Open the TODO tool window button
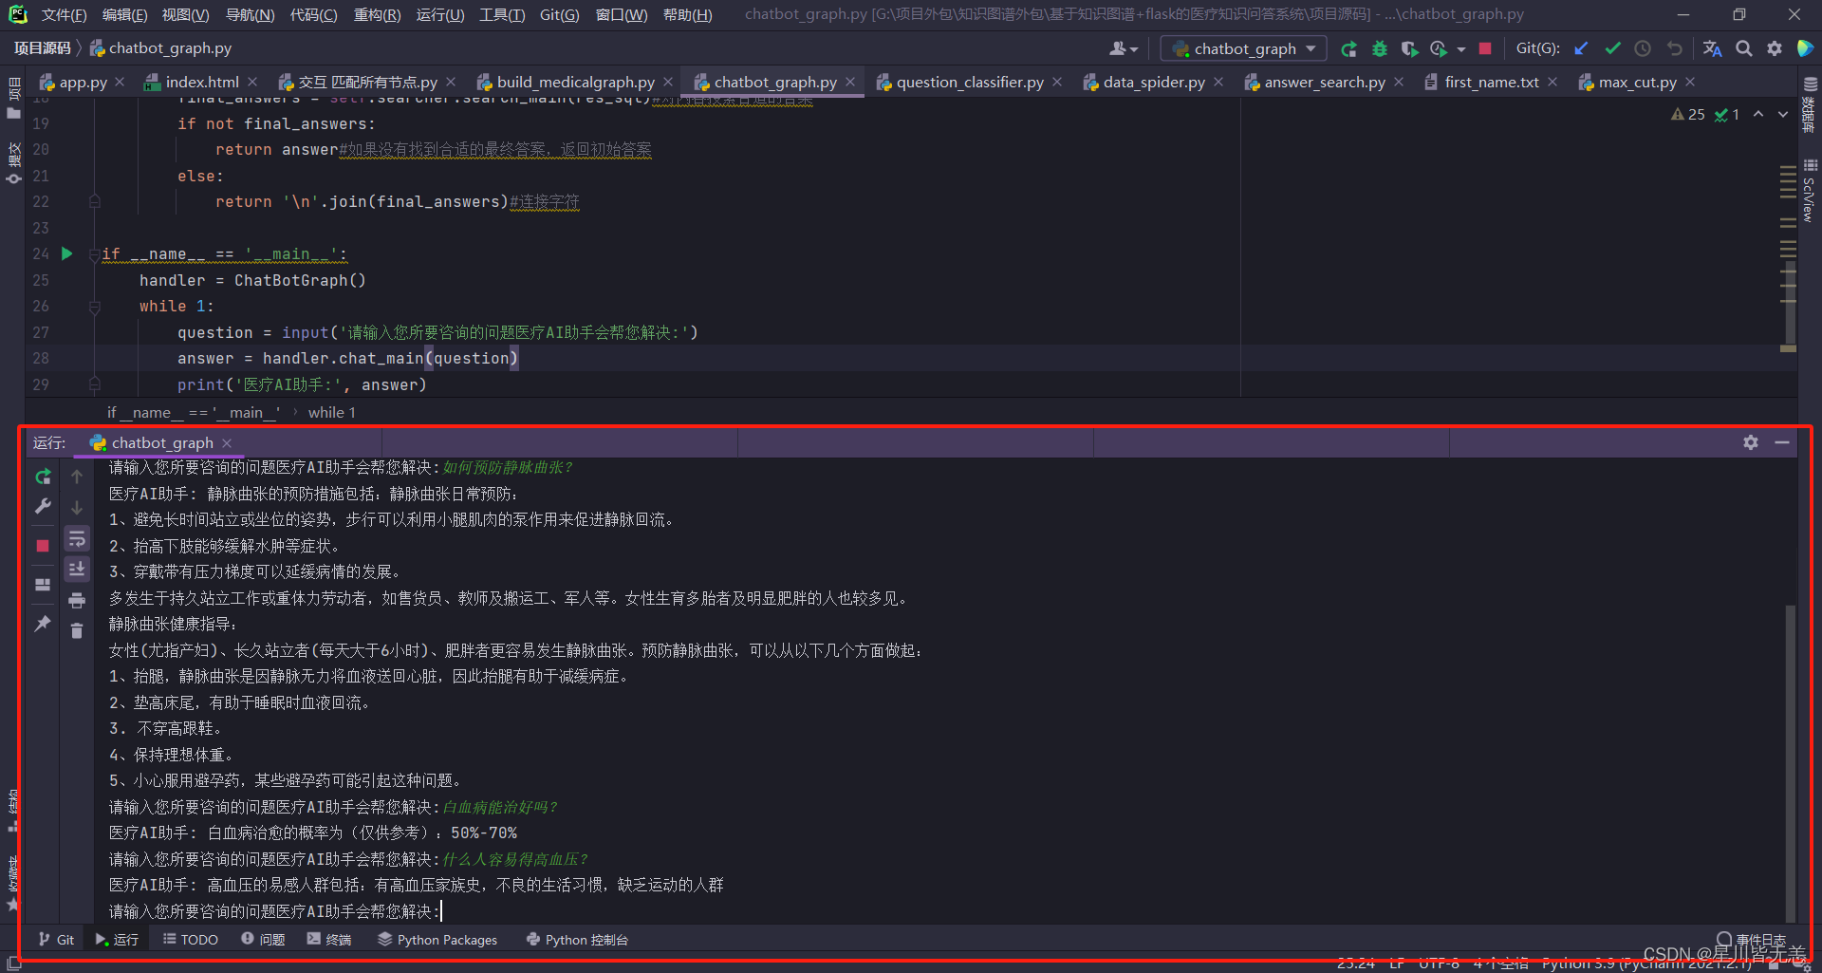 (191, 940)
